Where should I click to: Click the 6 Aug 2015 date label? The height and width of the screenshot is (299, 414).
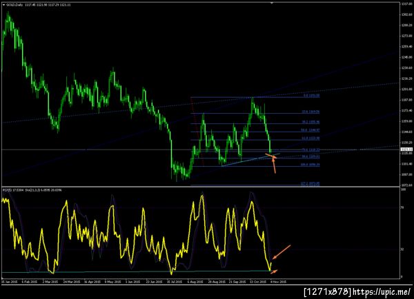tap(196, 282)
